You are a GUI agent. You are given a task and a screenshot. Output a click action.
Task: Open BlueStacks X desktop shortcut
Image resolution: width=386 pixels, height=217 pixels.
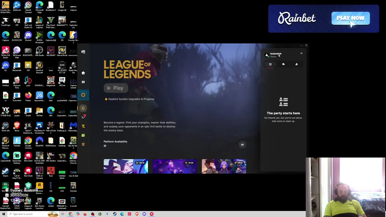point(51,6)
